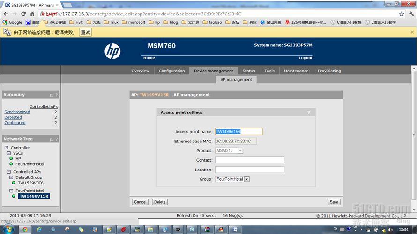
Task: Click the Summary panel help question mark
Action: pos(56,95)
